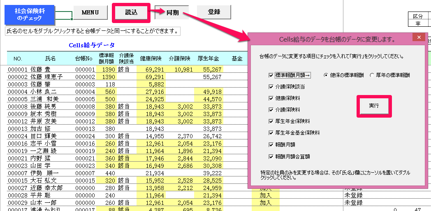
Task: Click the 健康保険 column header
Action: pyautogui.click(x=151, y=58)
